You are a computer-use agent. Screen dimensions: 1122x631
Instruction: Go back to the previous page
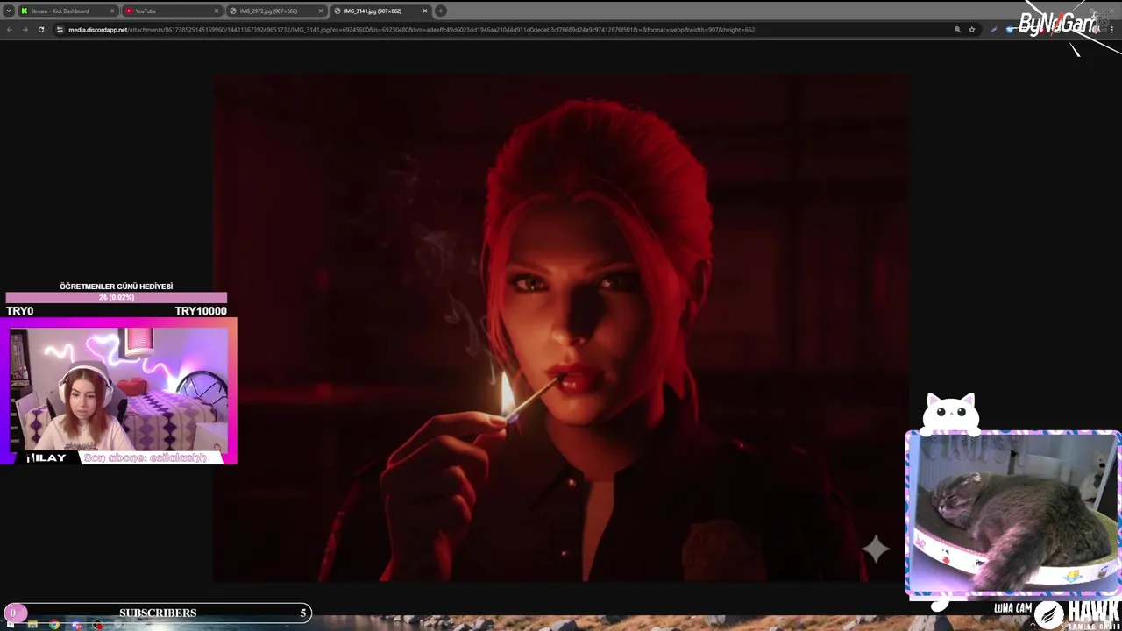tap(10, 30)
